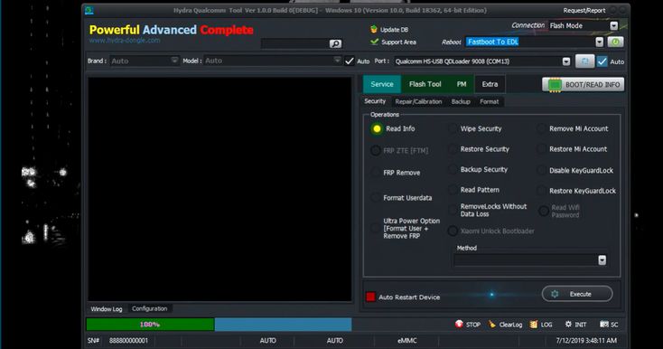Select RemoveLocks Without Data Loss option

(453, 210)
